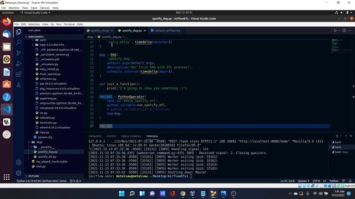Open the Files manager from the Ubuntu dock
The width and height of the screenshot is (355, 199).
tap(7, 47)
